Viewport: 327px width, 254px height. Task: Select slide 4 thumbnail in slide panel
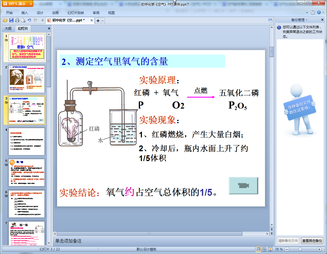tap(27, 141)
